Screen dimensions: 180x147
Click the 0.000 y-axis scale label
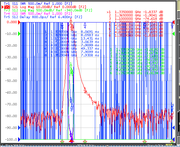pos(12,22)
